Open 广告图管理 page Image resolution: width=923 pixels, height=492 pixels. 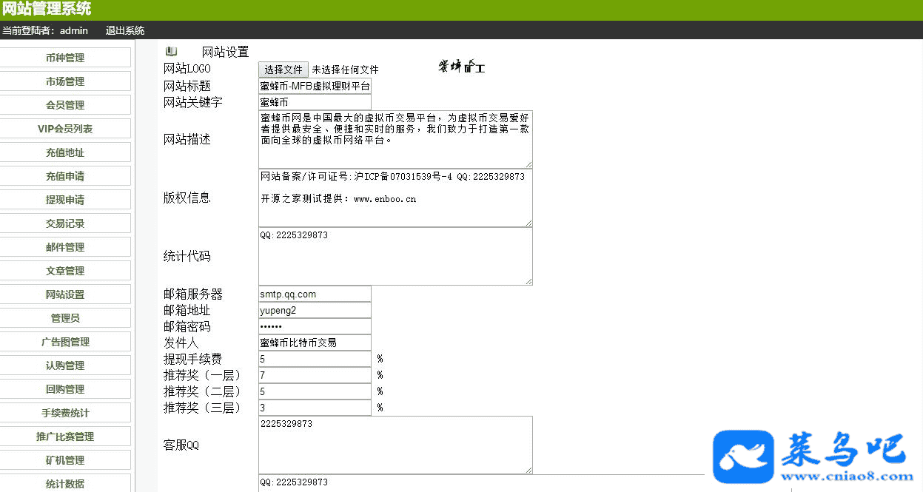(x=65, y=342)
